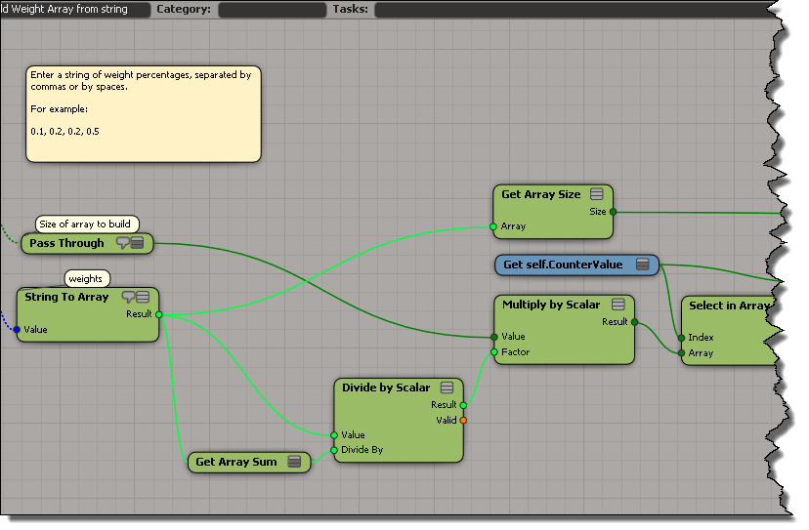Click the String To Array node menu icon
Viewport: 809px width, 530px height.
click(x=143, y=297)
